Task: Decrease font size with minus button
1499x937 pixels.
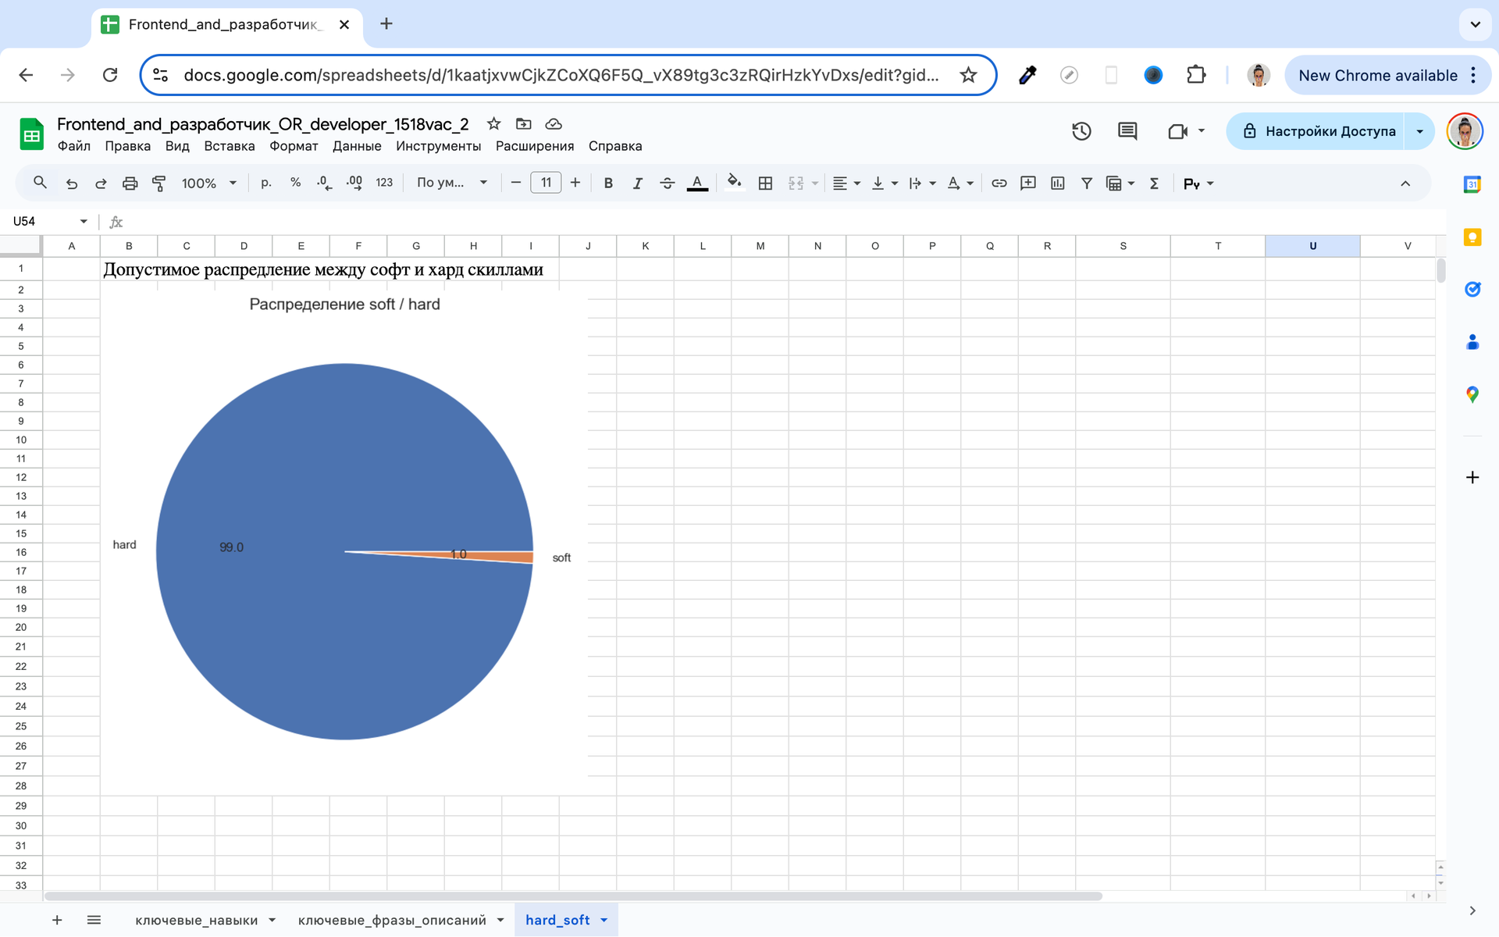Action: coord(515,183)
